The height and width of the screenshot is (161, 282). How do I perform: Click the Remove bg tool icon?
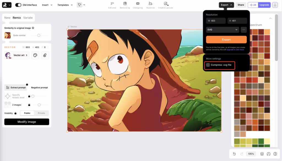(125, 4)
